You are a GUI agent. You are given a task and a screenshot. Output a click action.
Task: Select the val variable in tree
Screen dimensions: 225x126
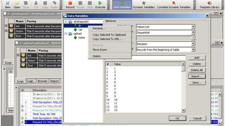(80, 29)
